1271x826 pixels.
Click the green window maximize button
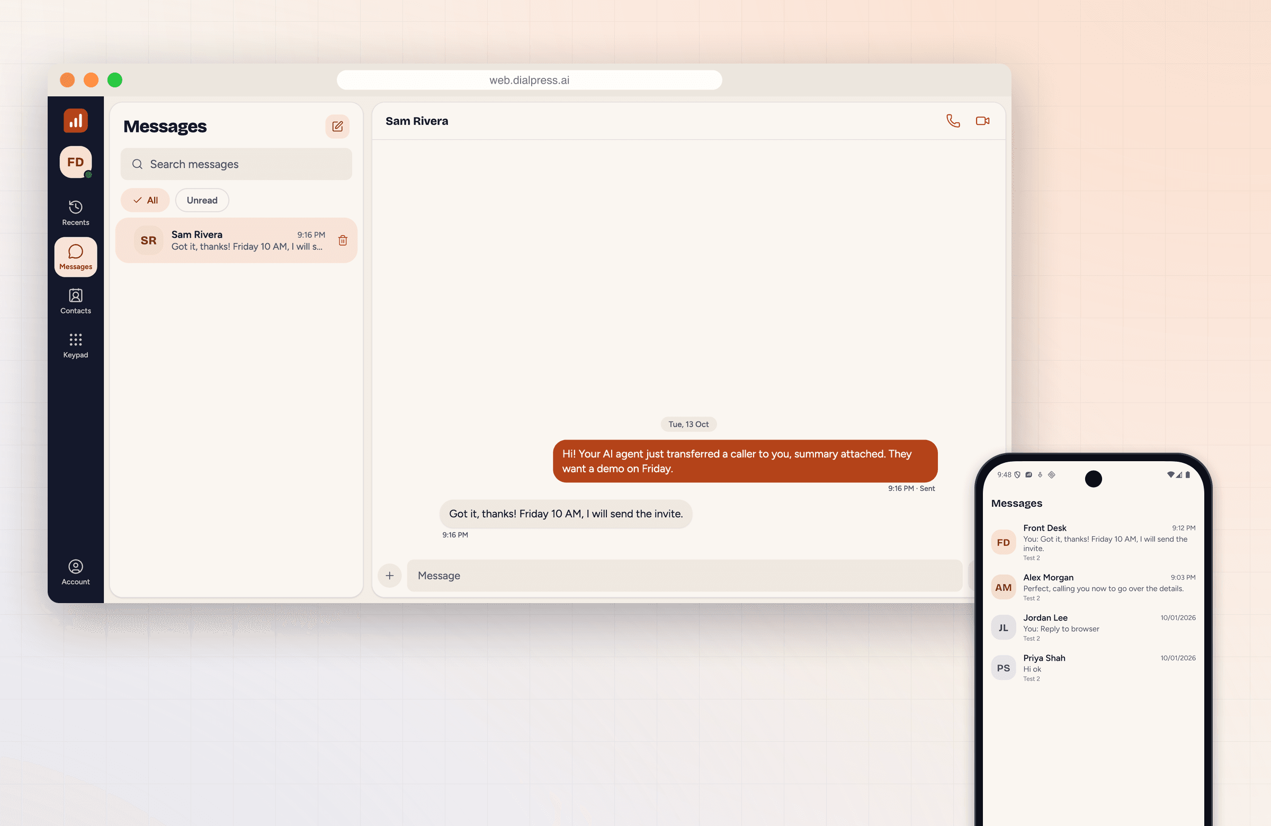coord(115,80)
